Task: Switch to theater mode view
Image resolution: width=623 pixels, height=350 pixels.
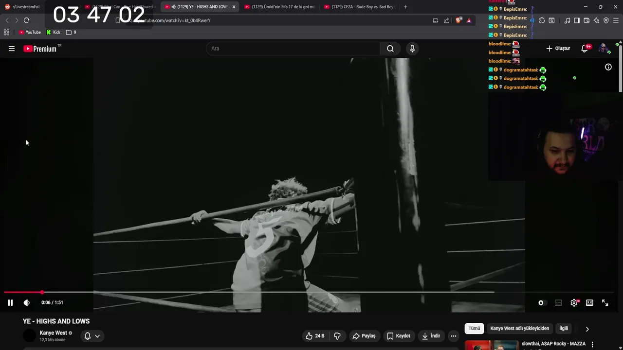Action: (x=589, y=303)
